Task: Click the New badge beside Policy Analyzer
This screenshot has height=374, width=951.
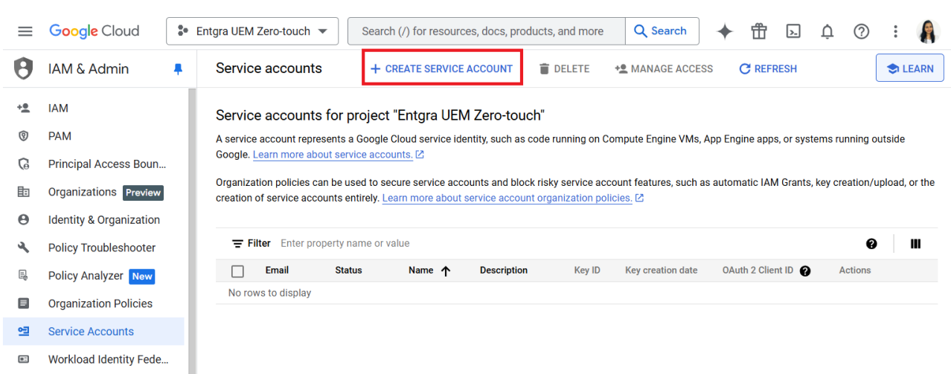Action: (142, 276)
